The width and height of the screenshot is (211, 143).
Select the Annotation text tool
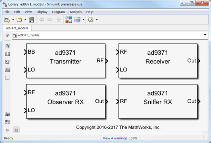[7, 62]
